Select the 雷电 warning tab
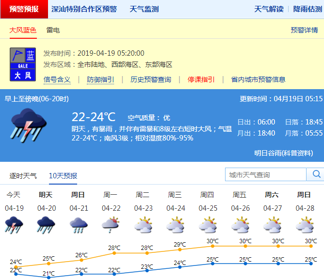 pos(53,30)
